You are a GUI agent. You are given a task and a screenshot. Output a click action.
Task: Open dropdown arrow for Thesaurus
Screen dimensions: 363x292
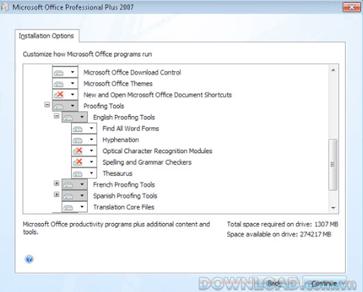92,173
